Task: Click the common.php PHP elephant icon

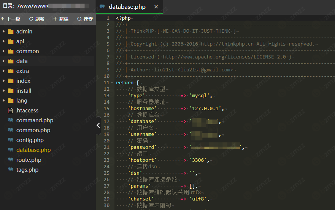Action: click(x=11, y=130)
